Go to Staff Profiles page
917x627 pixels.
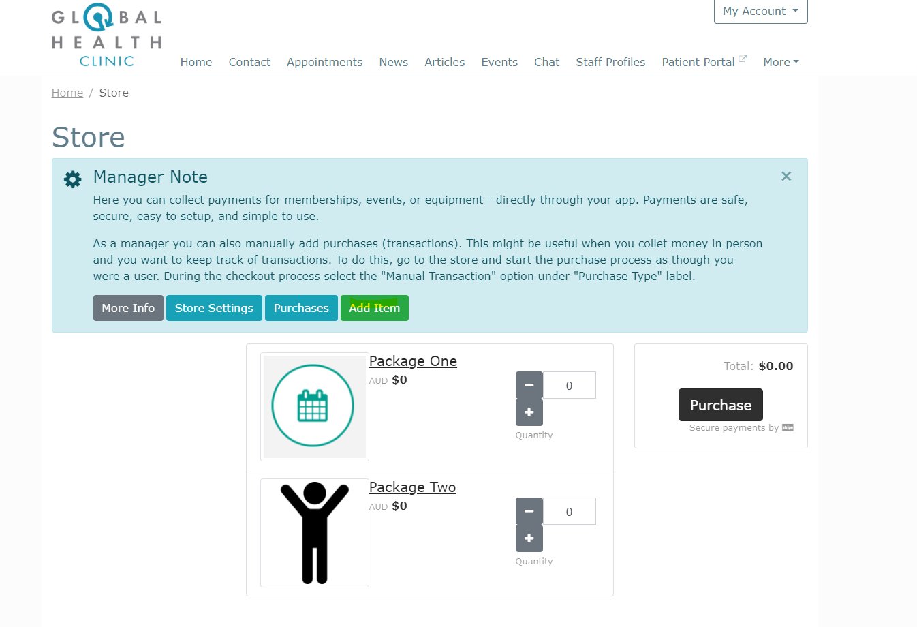pos(610,62)
